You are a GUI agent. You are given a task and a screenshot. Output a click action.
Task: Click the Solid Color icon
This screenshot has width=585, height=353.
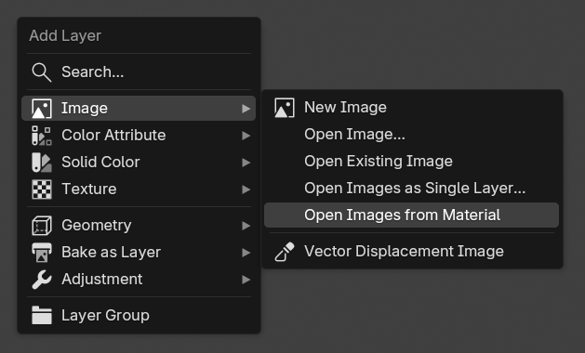click(x=42, y=163)
